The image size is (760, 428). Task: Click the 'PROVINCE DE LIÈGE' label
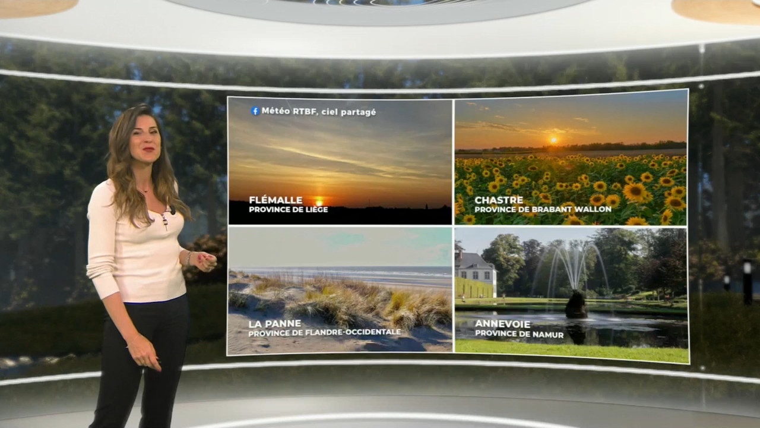(288, 210)
